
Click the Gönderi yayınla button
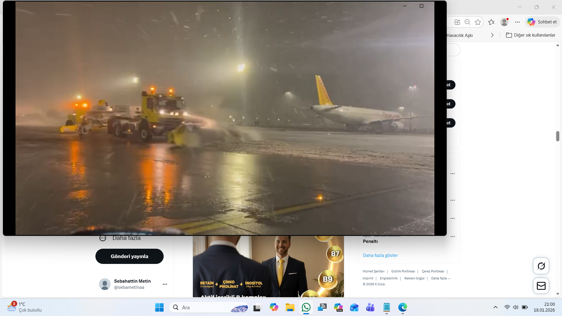click(x=129, y=256)
